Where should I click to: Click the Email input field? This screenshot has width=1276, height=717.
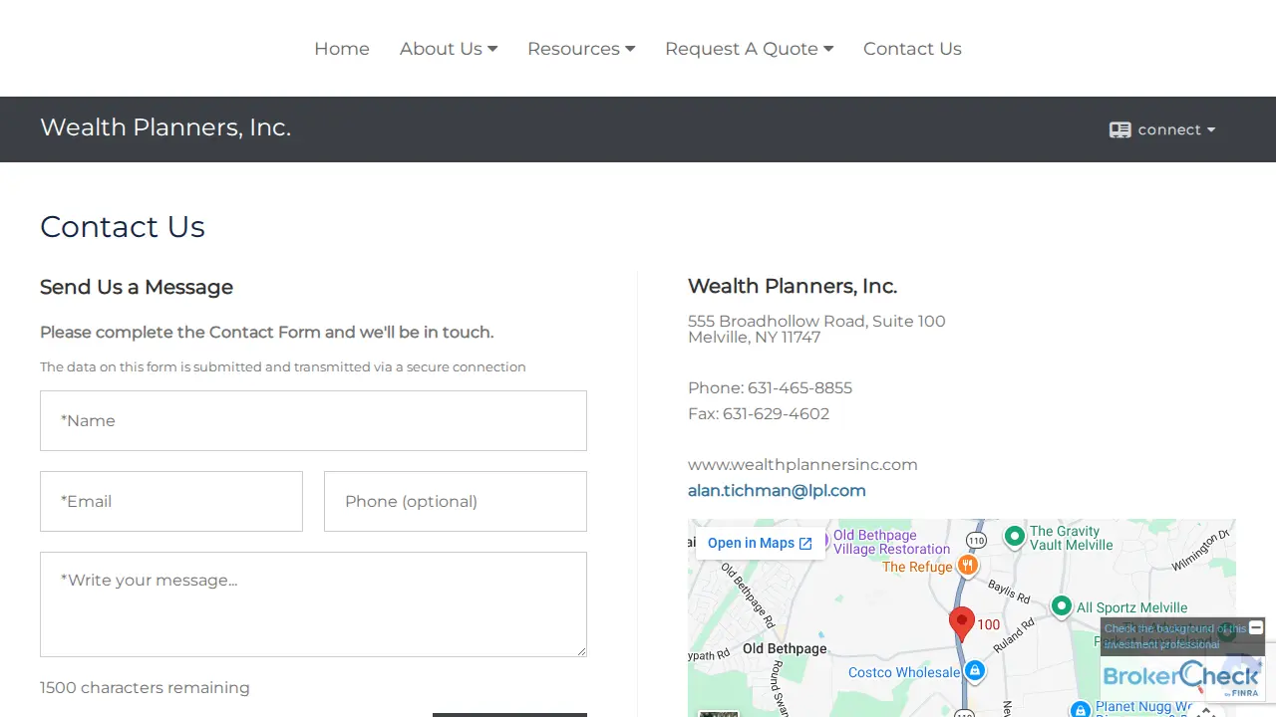(171, 501)
